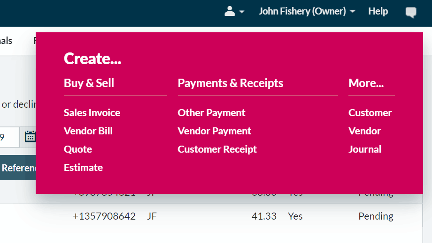The image size is (432, 243).
Task: Choose Quote under Buy & Sell
Action: point(78,149)
